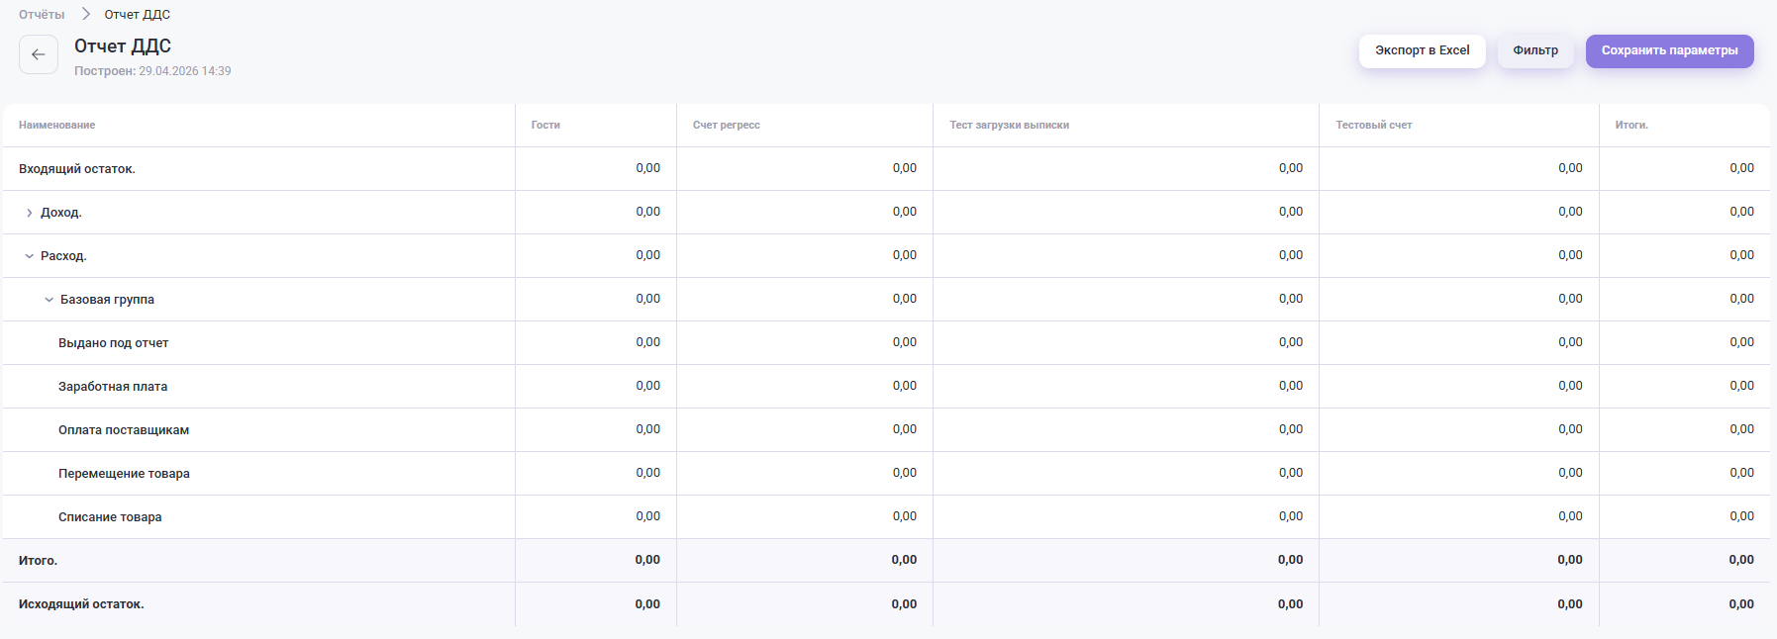Open the Фильтр button
Image resolution: width=1777 pixels, height=639 pixels.
coord(1534,51)
